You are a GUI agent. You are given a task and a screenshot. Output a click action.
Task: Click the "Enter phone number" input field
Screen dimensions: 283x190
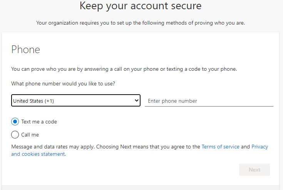(209, 101)
